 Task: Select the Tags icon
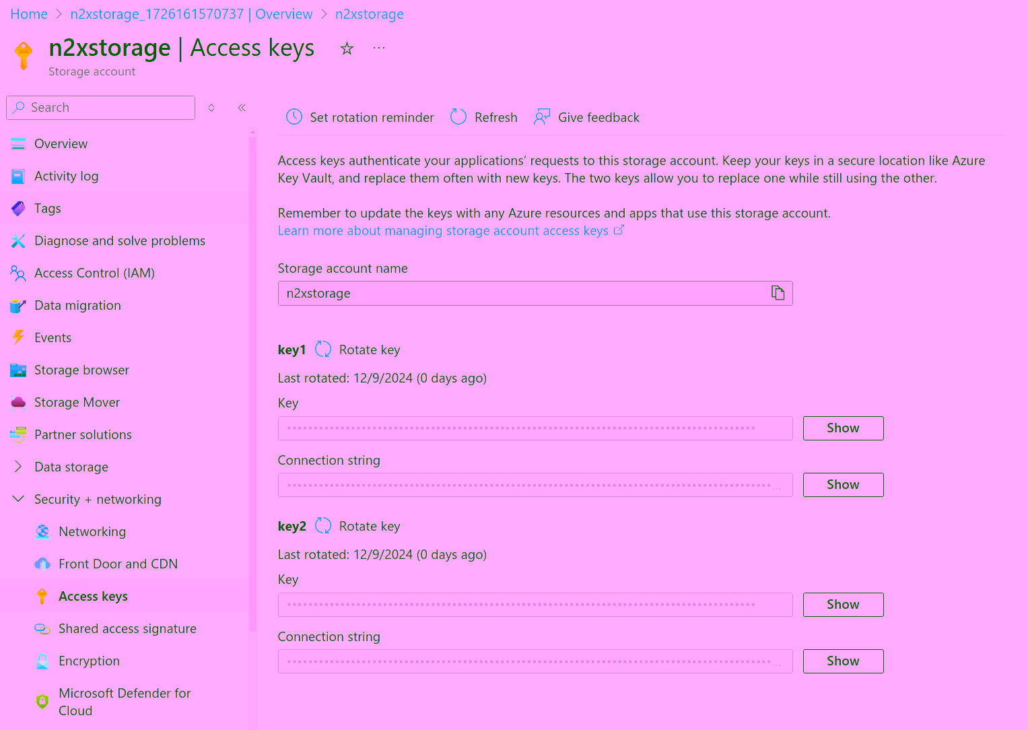coord(18,208)
